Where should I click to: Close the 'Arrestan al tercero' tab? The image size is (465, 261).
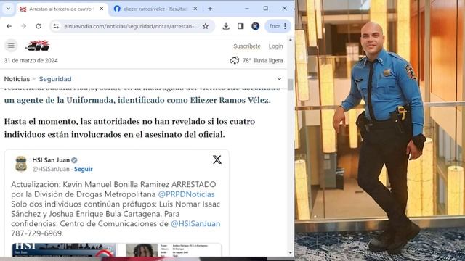tap(102, 9)
